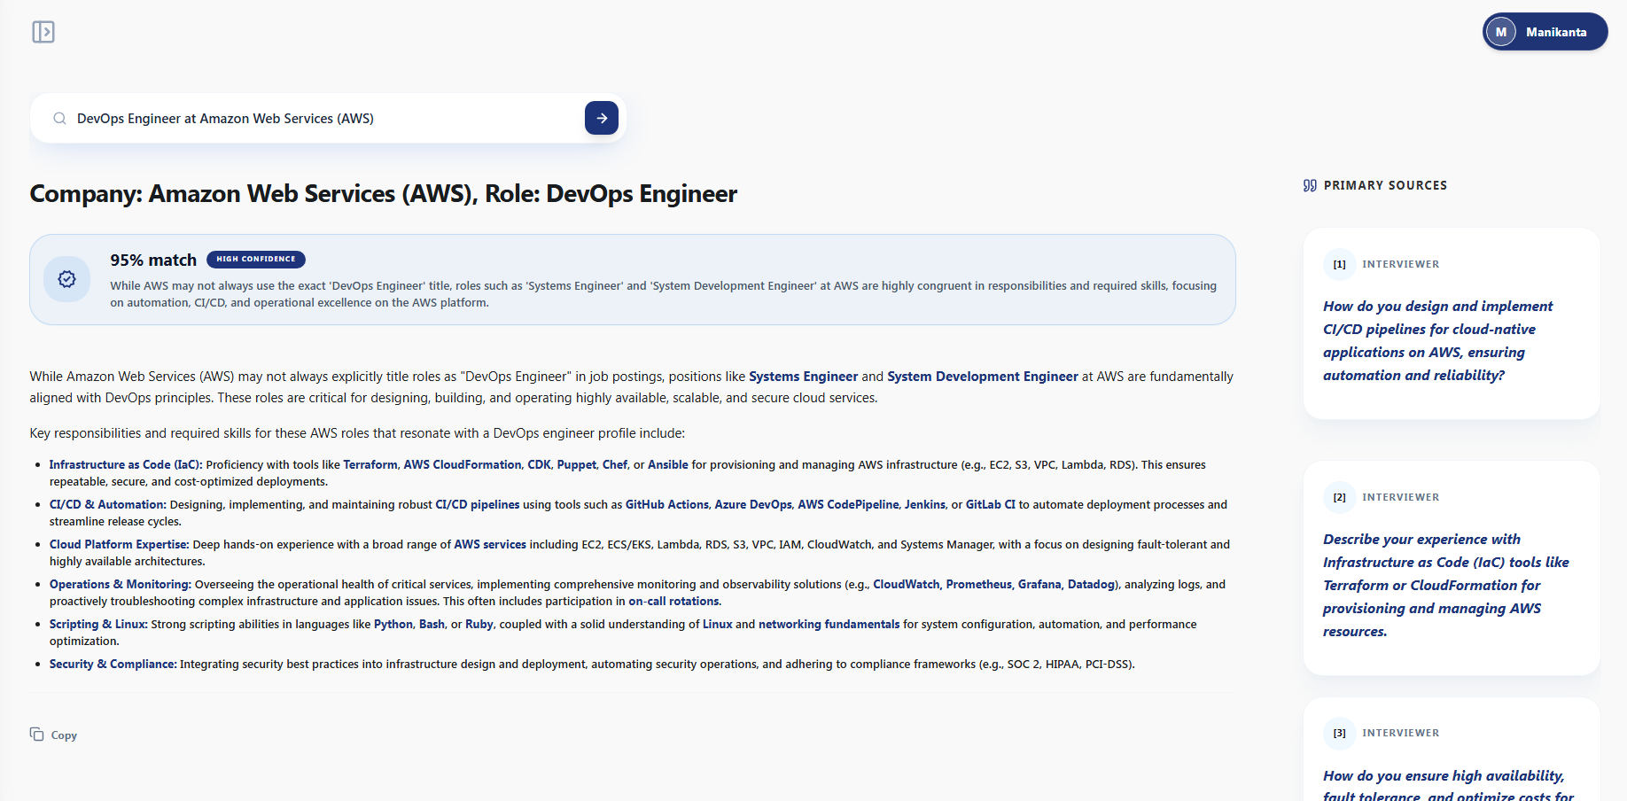Click the verified match badge icon
Screen dimensions: 1627x801
(66, 279)
